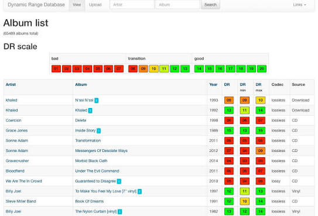Viewport: 318px width, 216px height.
Task: Open badge beside To Make You Feel My Love
Action: [139, 191]
